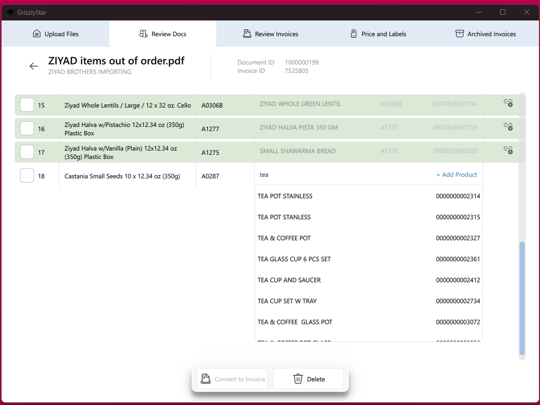Click the Ziyad Whole Lentils item description
This screenshot has height=405, width=540.
128,105
